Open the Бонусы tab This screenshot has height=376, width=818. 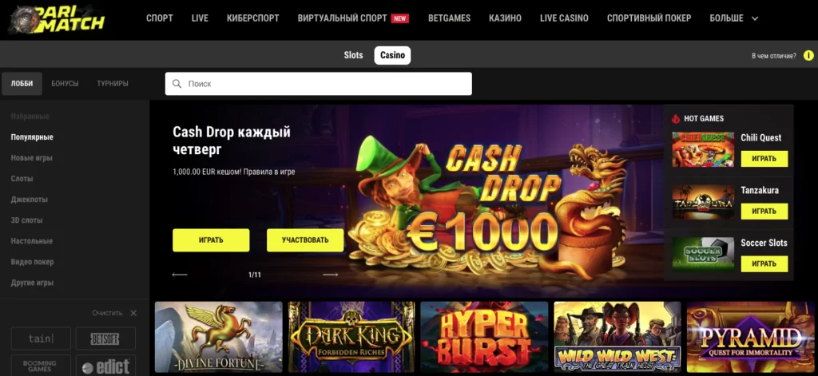[x=65, y=84]
